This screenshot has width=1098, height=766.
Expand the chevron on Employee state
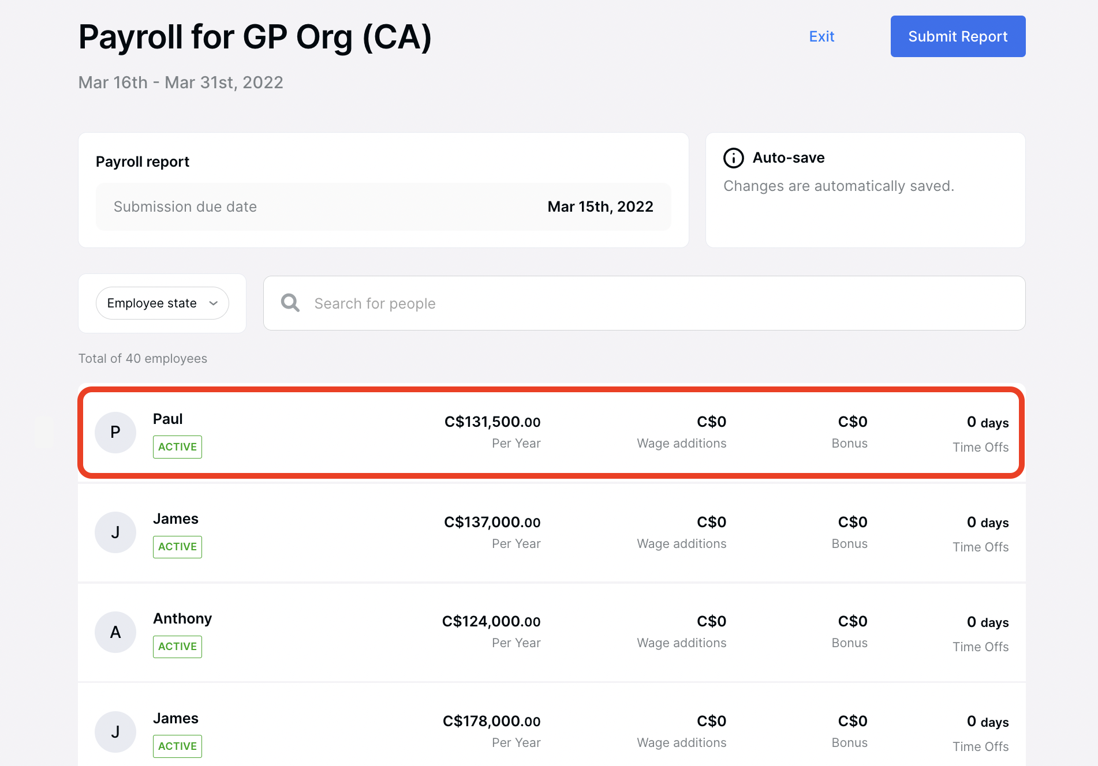[212, 302]
